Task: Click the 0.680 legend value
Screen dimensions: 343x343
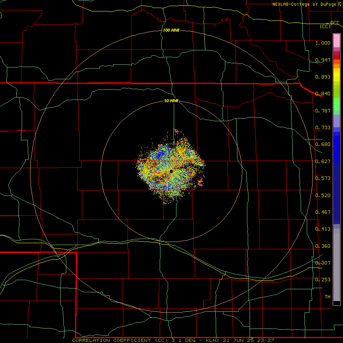Action: 323,144
